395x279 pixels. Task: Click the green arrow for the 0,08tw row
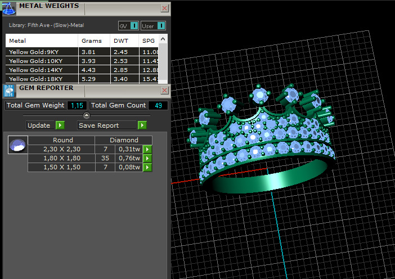(147, 168)
